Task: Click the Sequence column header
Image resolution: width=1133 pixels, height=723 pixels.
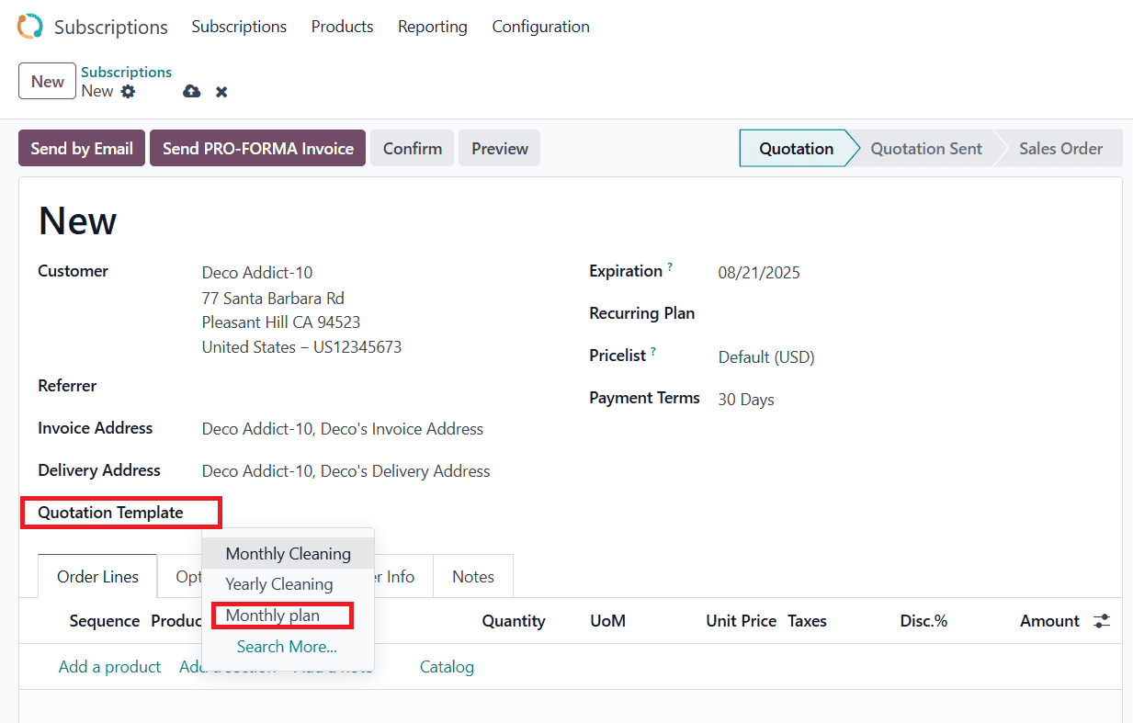Action: (105, 621)
